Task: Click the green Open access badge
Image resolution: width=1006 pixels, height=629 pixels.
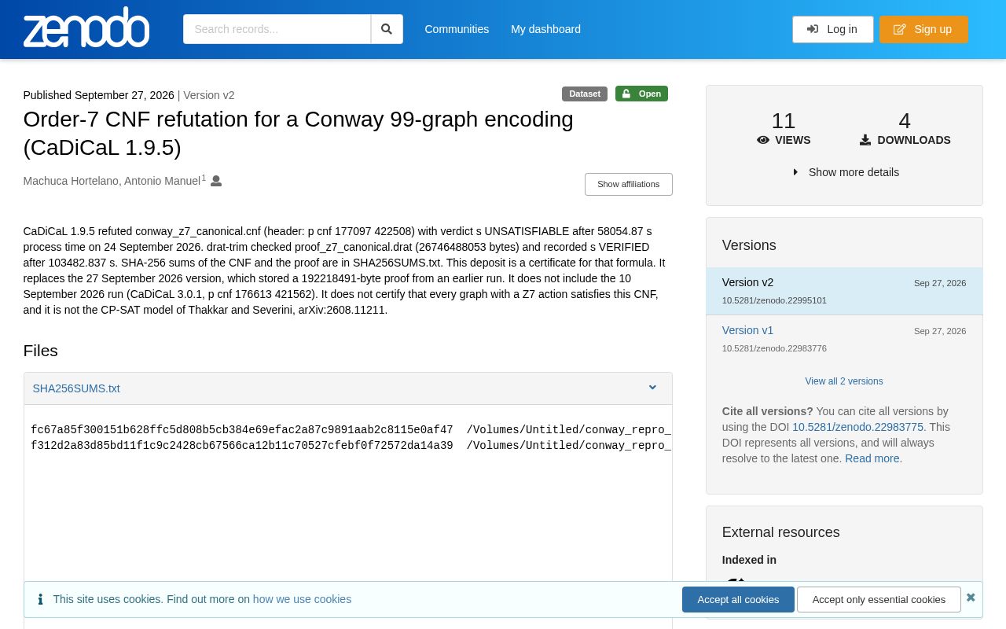Action: [641, 94]
